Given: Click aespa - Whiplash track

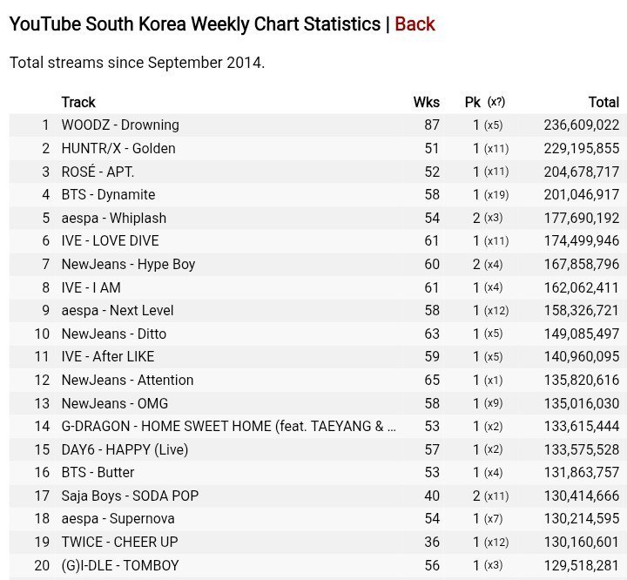Looking at the screenshot, I should tap(114, 218).
